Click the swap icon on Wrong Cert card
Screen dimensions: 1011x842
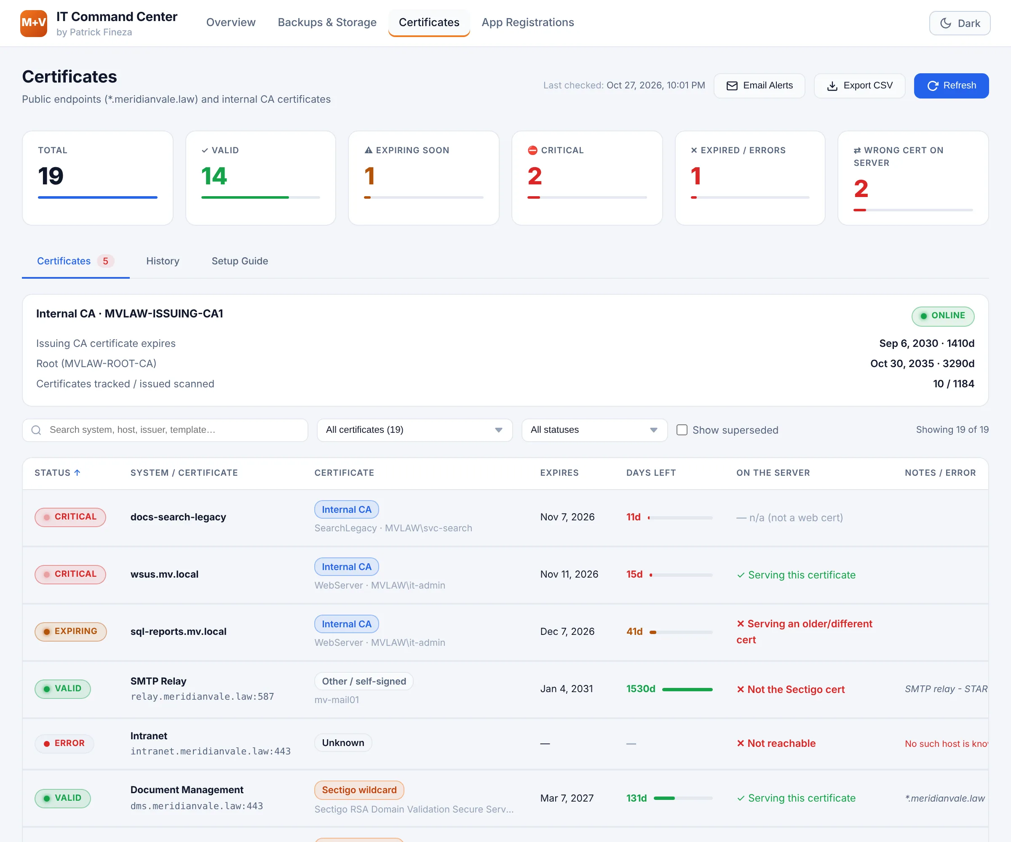coord(857,150)
